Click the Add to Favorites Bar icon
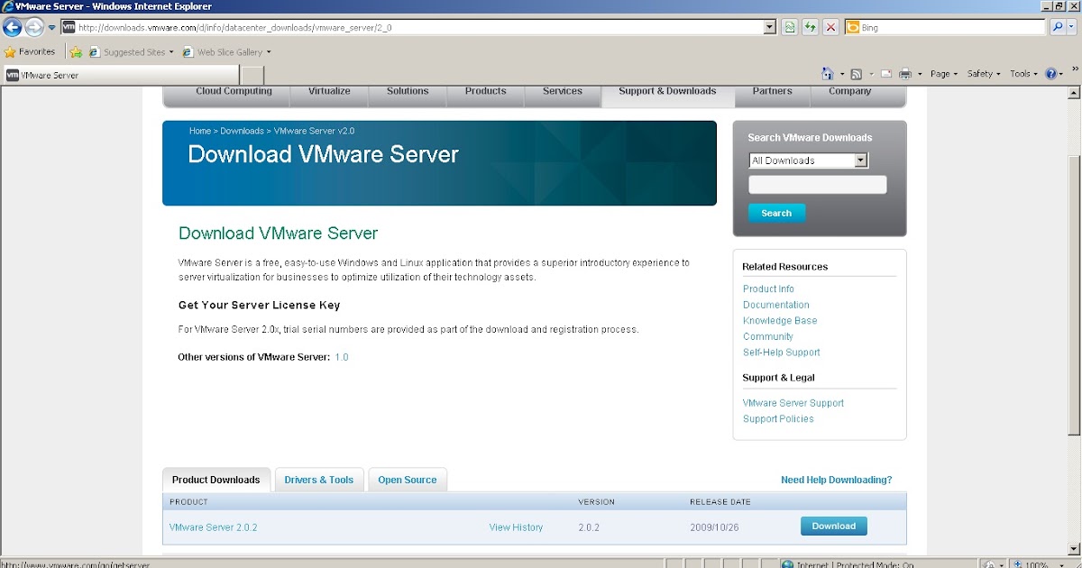 77,52
